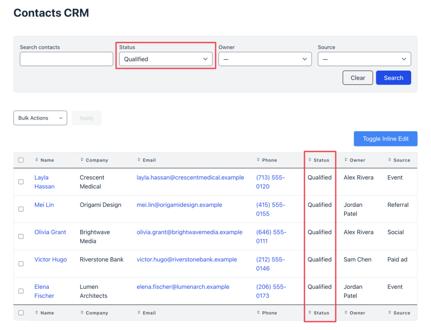
Task: Click the Clear filters button
Action: point(358,78)
